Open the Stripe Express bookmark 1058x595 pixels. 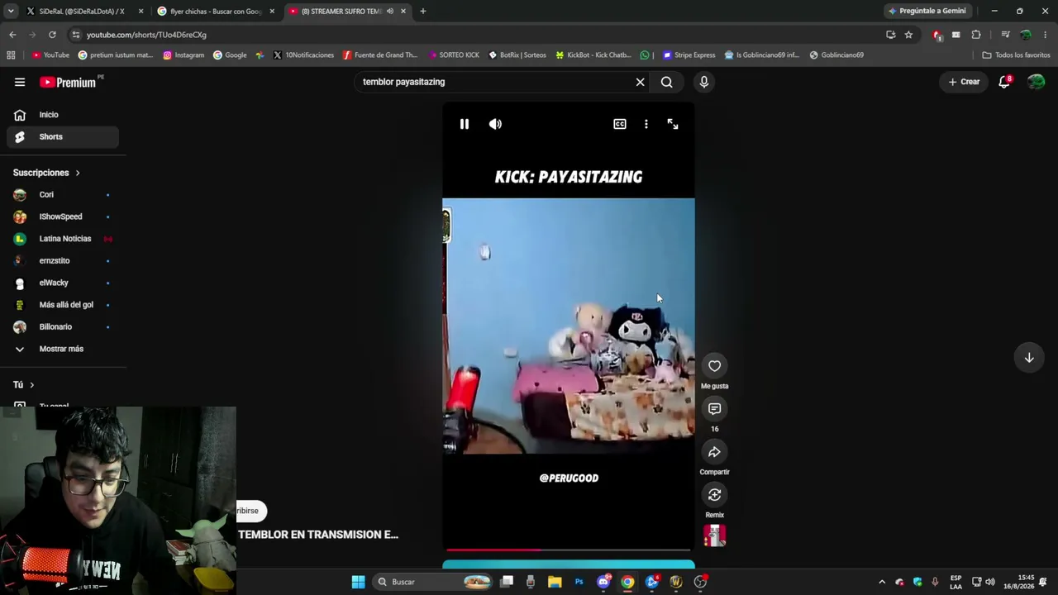click(689, 55)
